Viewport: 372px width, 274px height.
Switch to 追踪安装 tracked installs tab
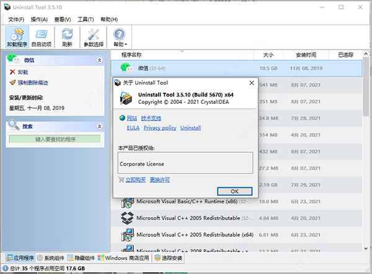(168, 258)
